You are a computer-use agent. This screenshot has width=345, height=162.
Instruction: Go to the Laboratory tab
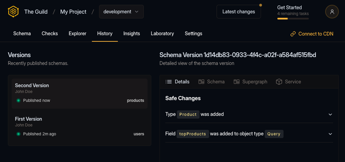tap(162, 33)
